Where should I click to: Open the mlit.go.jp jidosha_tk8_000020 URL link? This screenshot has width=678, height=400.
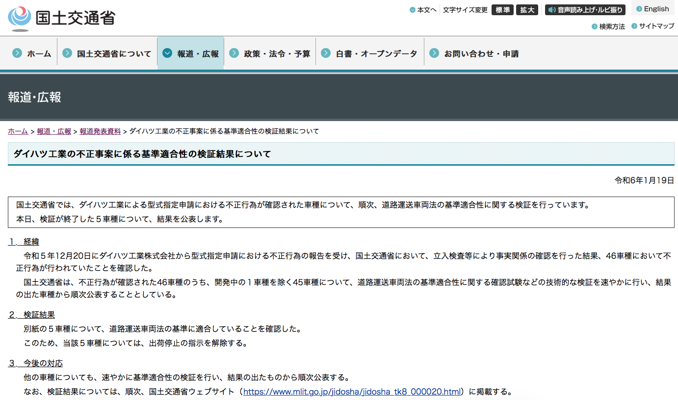[x=352, y=392]
